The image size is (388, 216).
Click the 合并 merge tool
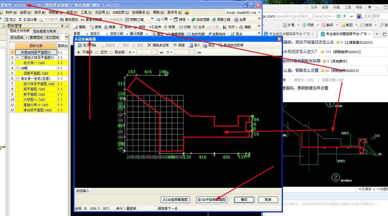coord(199,27)
